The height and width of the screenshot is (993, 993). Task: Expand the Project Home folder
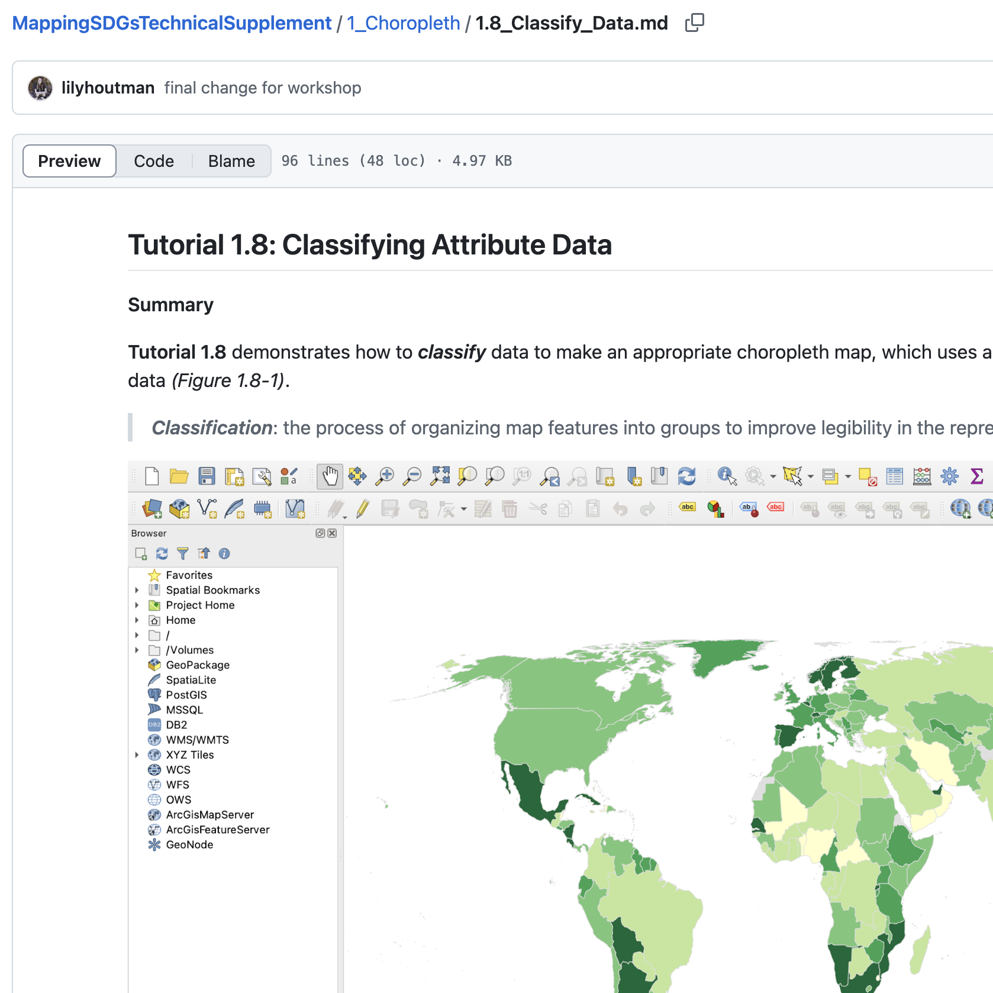(137, 605)
